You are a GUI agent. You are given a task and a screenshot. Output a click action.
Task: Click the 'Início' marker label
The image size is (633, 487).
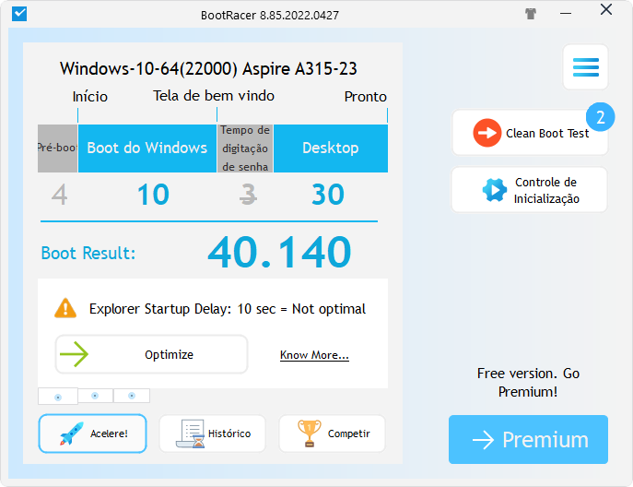(x=90, y=97)
